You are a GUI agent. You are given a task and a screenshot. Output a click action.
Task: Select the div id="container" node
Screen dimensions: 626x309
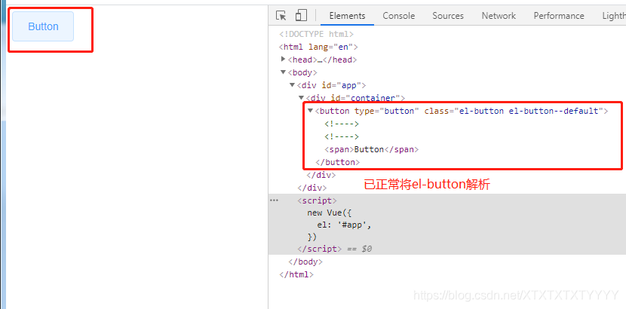356,98
